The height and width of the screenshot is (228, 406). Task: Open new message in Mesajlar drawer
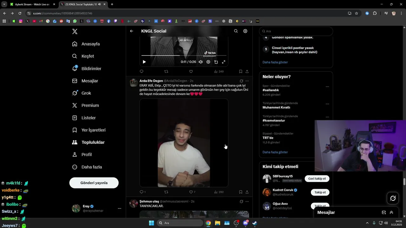384,212
